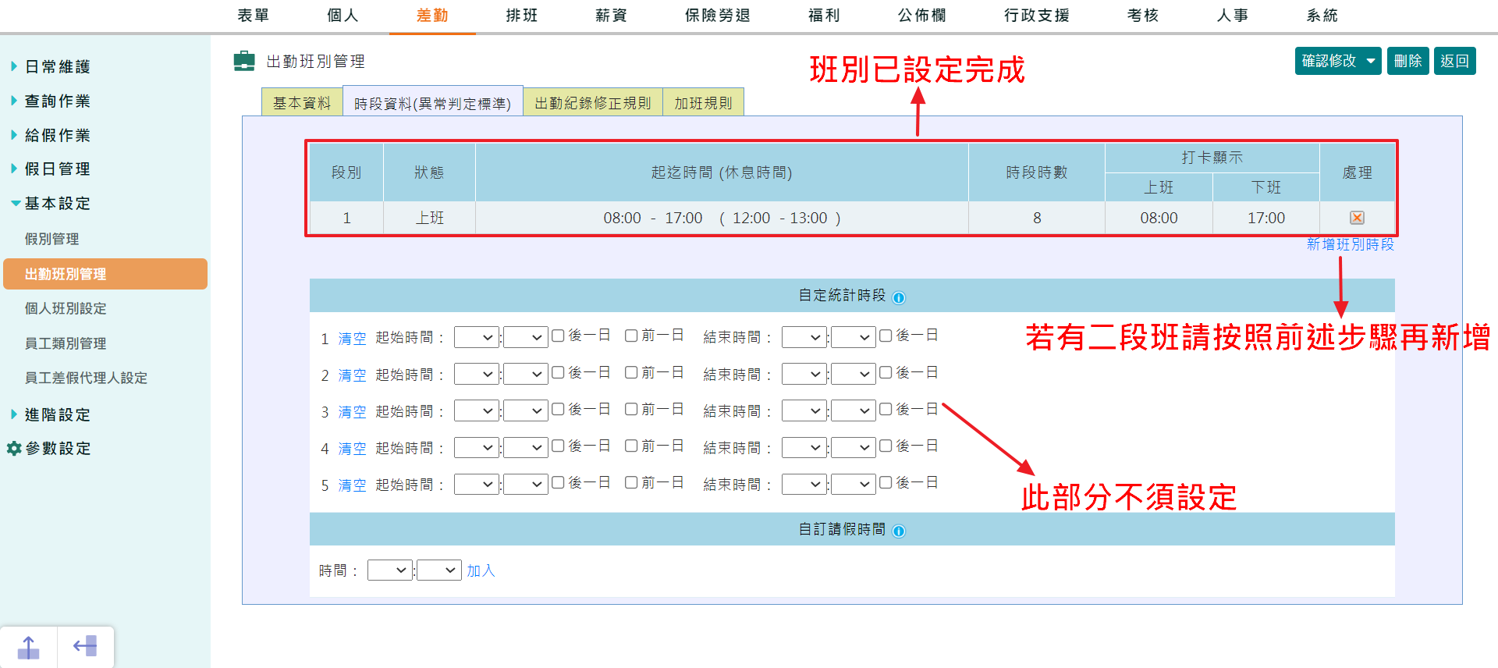Open the 考核 top menu
The image size is (1498, 668).
1144,16
